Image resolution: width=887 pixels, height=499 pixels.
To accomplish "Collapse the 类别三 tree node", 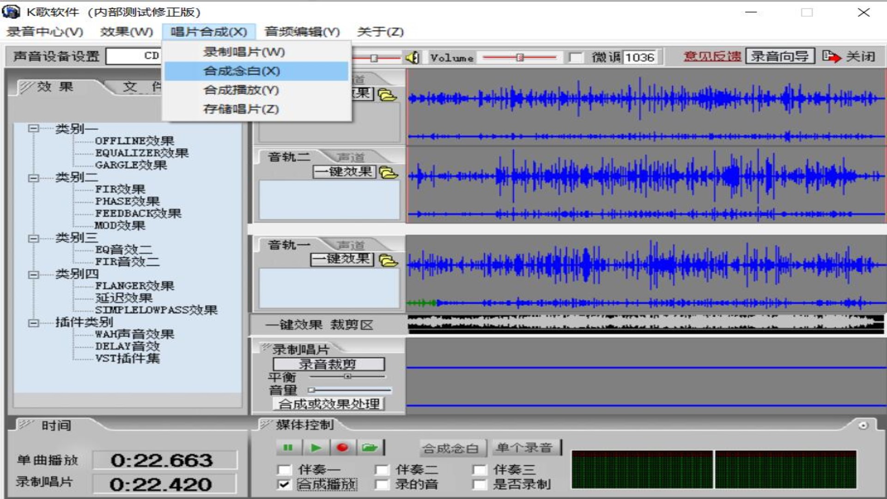I will click(x=33, y=238).
